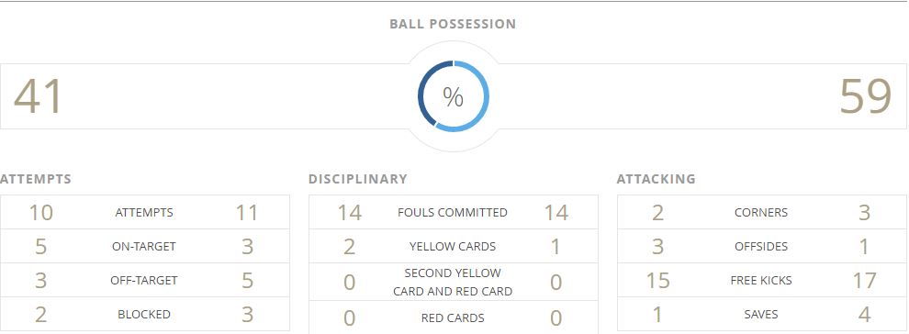Viewport: 909px width, 334px height.
Task: Open the ATTACKING section heading
Action: 656,179
